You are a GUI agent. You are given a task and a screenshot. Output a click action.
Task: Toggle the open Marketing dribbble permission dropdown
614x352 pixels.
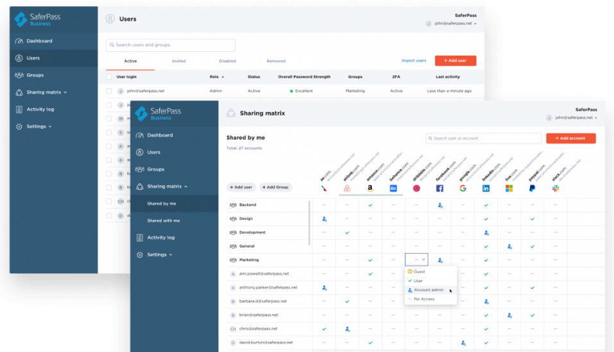416,260
